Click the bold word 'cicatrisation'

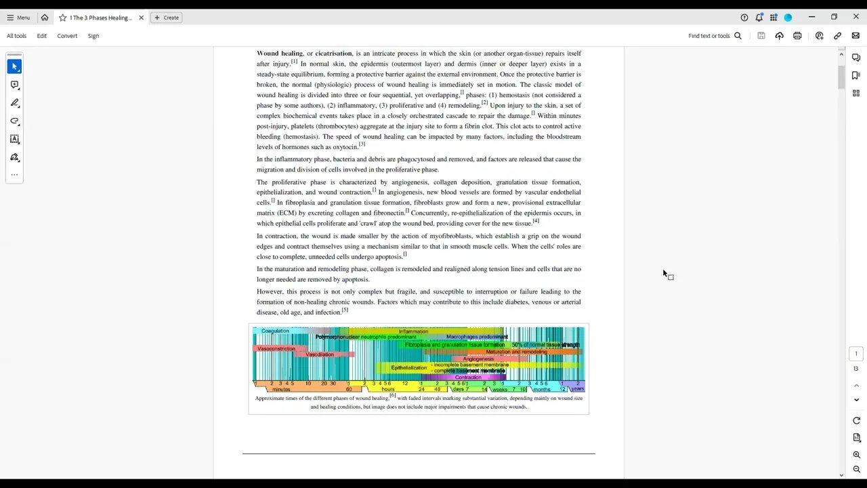tap(333, 54)
